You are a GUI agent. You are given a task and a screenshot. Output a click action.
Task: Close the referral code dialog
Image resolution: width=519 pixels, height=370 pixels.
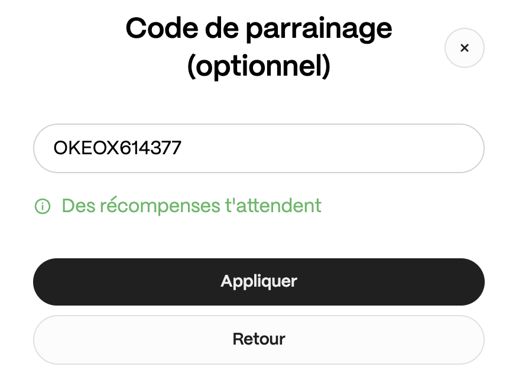pyautogui.click(x=464, y=48)
